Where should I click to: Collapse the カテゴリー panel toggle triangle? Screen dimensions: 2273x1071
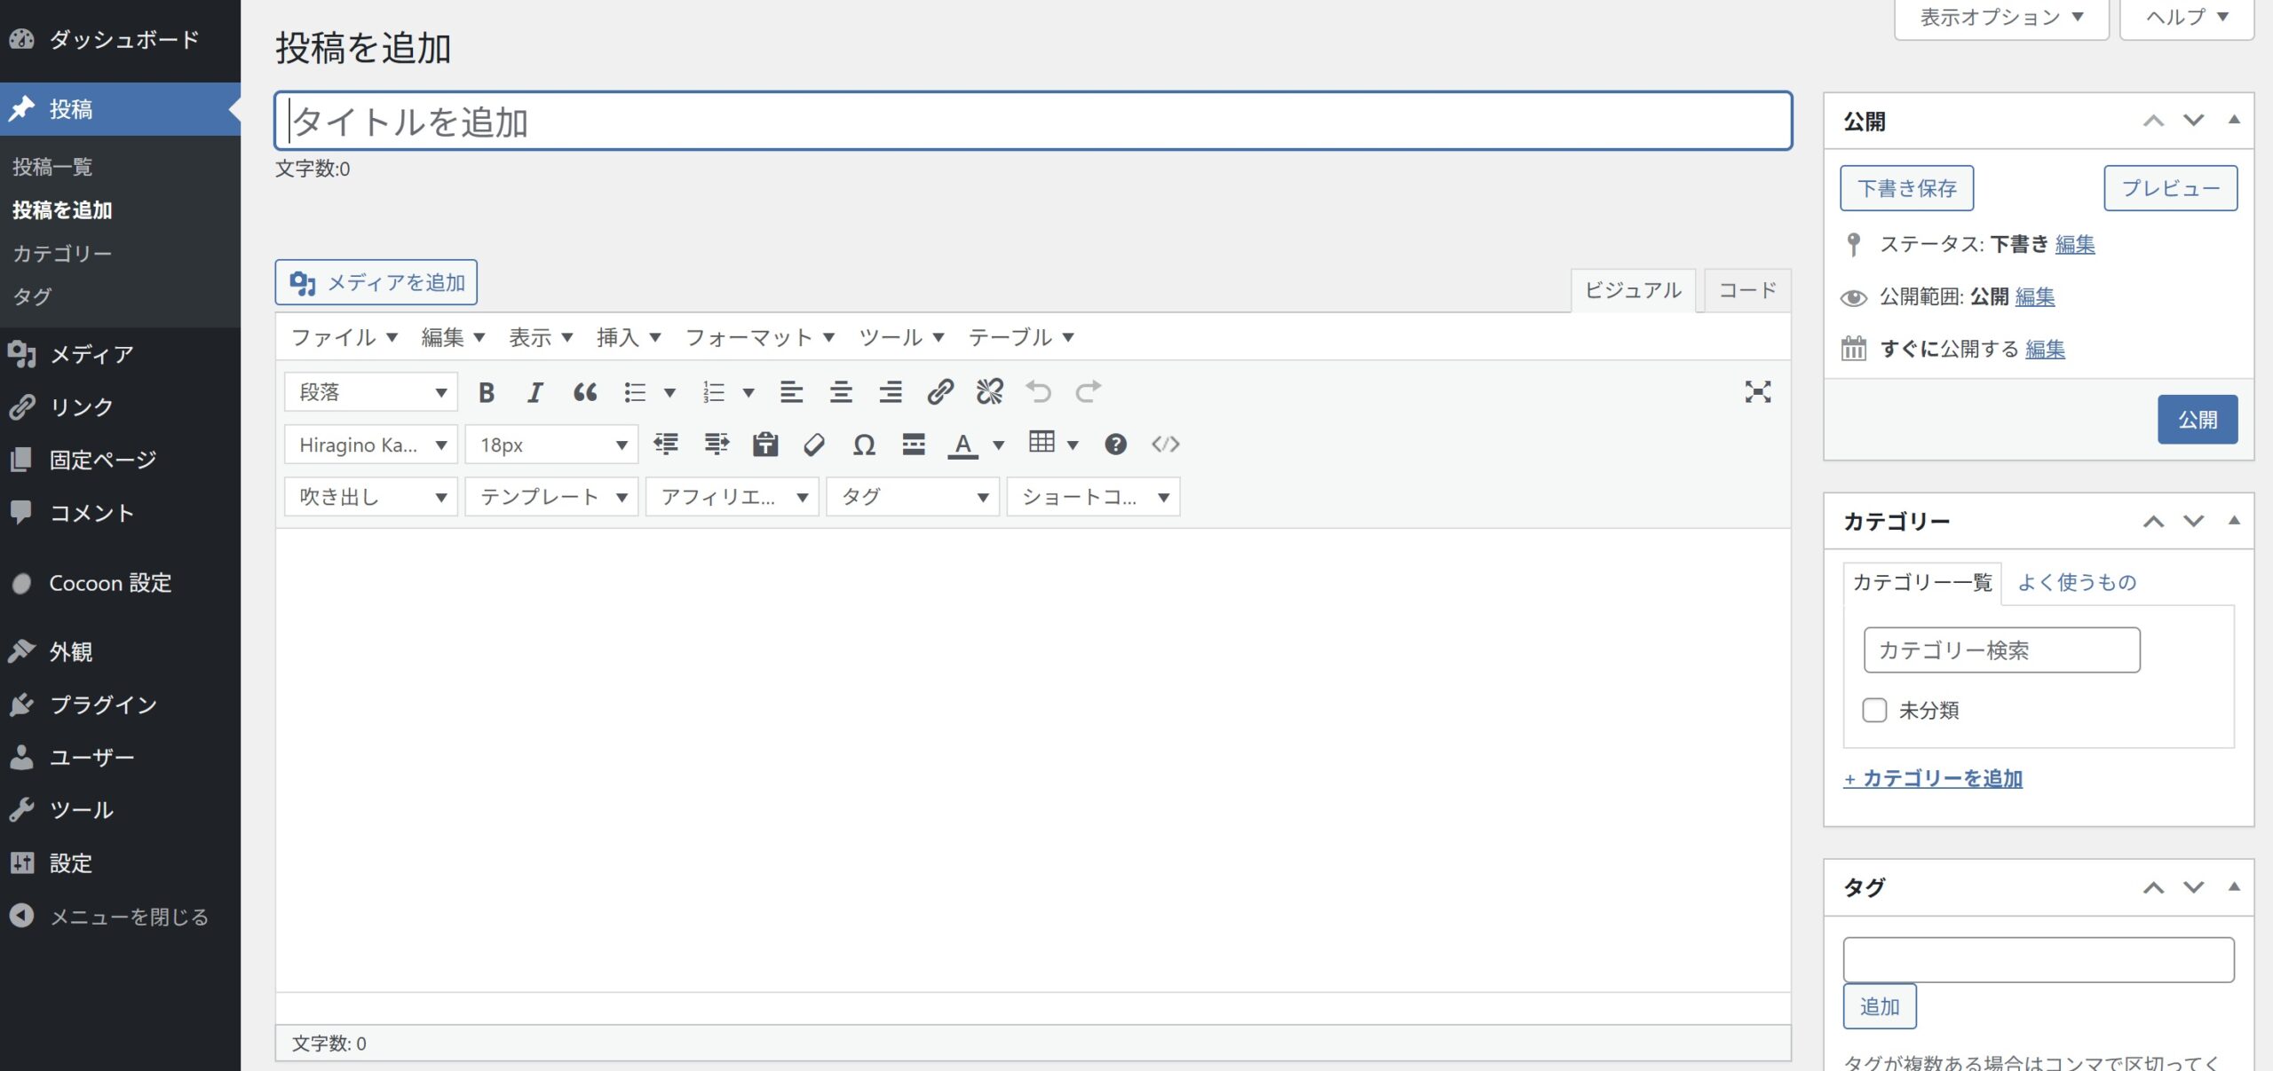click(x=2234, y=521)
